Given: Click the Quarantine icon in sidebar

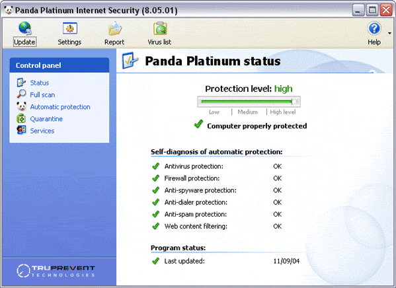Looking at the screenshot, I should click(x=21, y=118).
